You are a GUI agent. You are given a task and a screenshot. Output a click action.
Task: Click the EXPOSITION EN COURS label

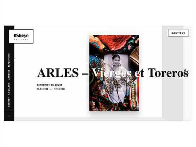click(50, 85)
